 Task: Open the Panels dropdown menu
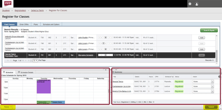(x=8, y=107)
